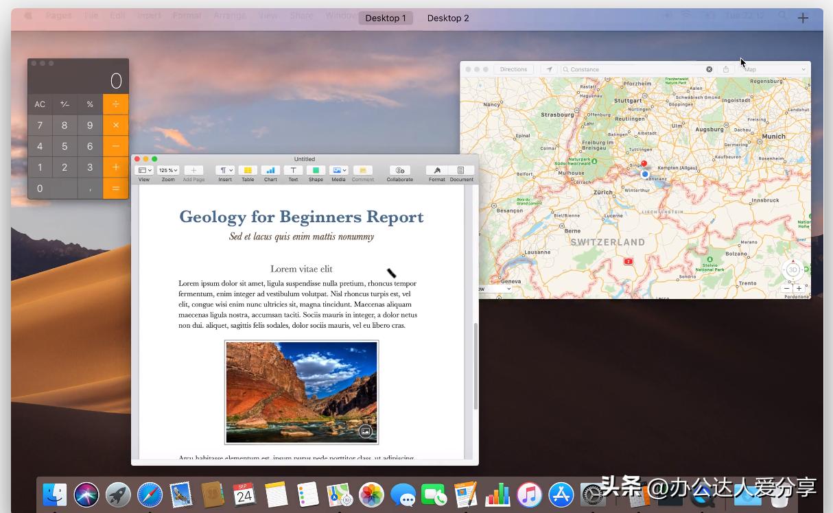The height and width of the screenshot is (513, 833).
Task: Click the Share icon in Maps
Action: coord(726,69)
